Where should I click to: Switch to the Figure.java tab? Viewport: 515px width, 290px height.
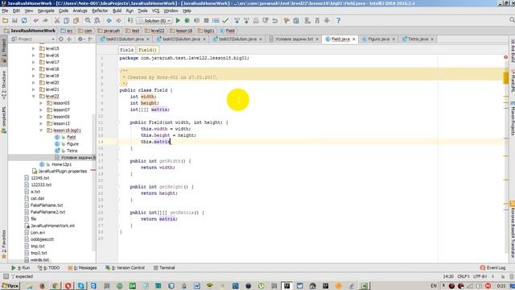click(378, 39)
